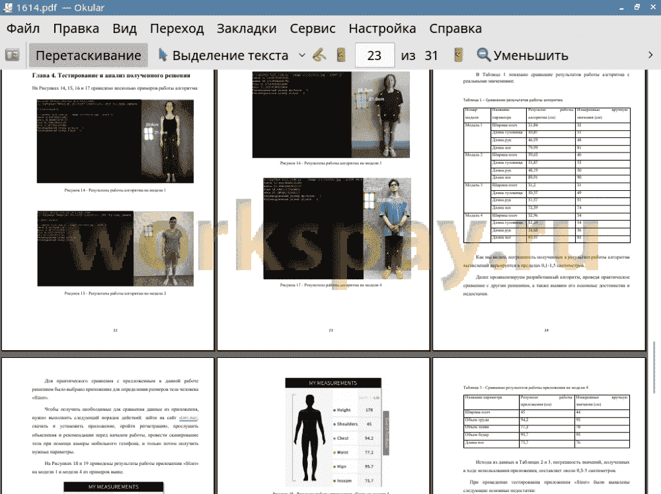This screenshot has width=661, height=494.
Task: Click the Рисунок 14 figure image
Action: pyautogui.click(x=115, y=141)
